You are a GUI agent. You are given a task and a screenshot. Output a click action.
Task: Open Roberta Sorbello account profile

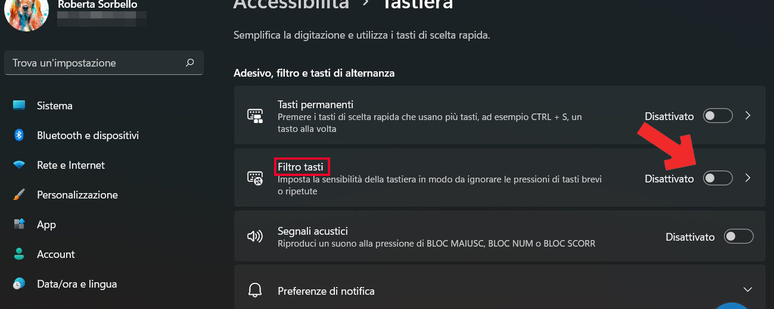tap(97, 6)
